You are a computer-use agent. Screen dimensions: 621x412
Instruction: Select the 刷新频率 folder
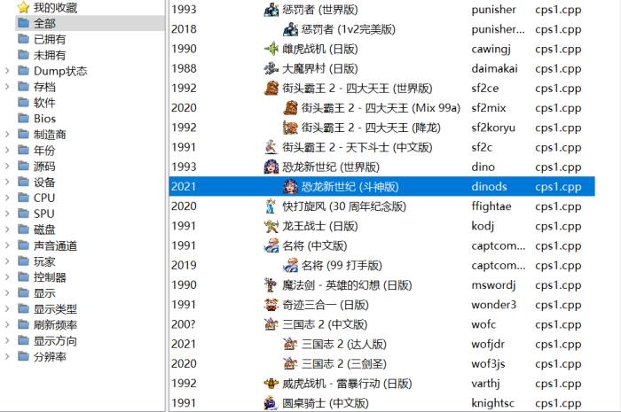(x=48, y=324)
